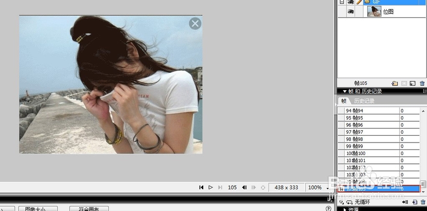The height and width of the screenshot is (211, 427).
Task: Distribute objects to frames
Action: [405, 202]
